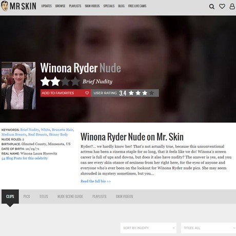Click the third gray nudity rating star
Image resolution: width=236 pixels, height=236 pixels.
point(65,82)
